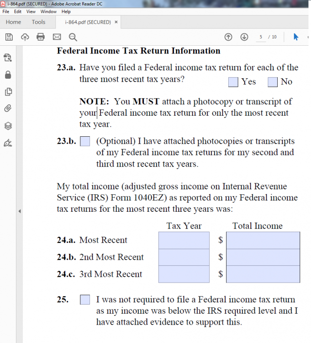Close the i-864.pdf tab
Image resolution: width=311 pixels, height=343 pixels.
point(116,22)
